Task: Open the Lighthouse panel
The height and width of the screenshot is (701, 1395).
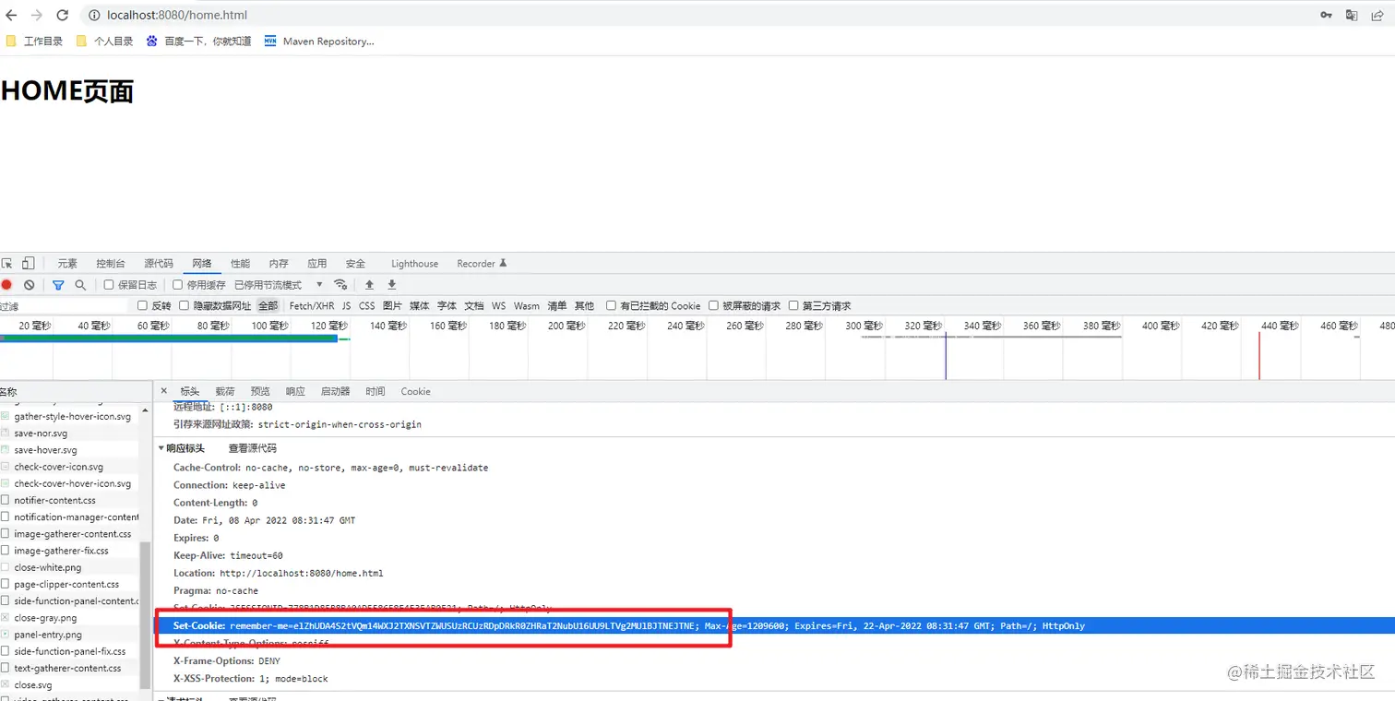Action: 414,263
